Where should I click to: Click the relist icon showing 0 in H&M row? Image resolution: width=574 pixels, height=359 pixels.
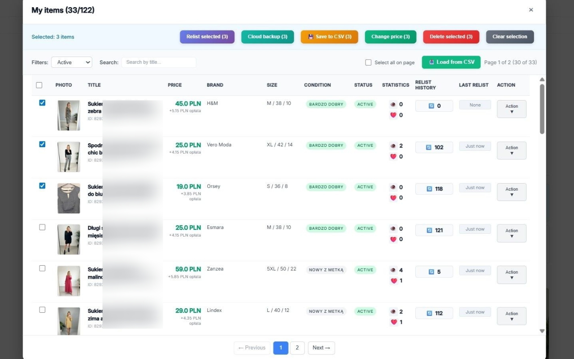431,106
